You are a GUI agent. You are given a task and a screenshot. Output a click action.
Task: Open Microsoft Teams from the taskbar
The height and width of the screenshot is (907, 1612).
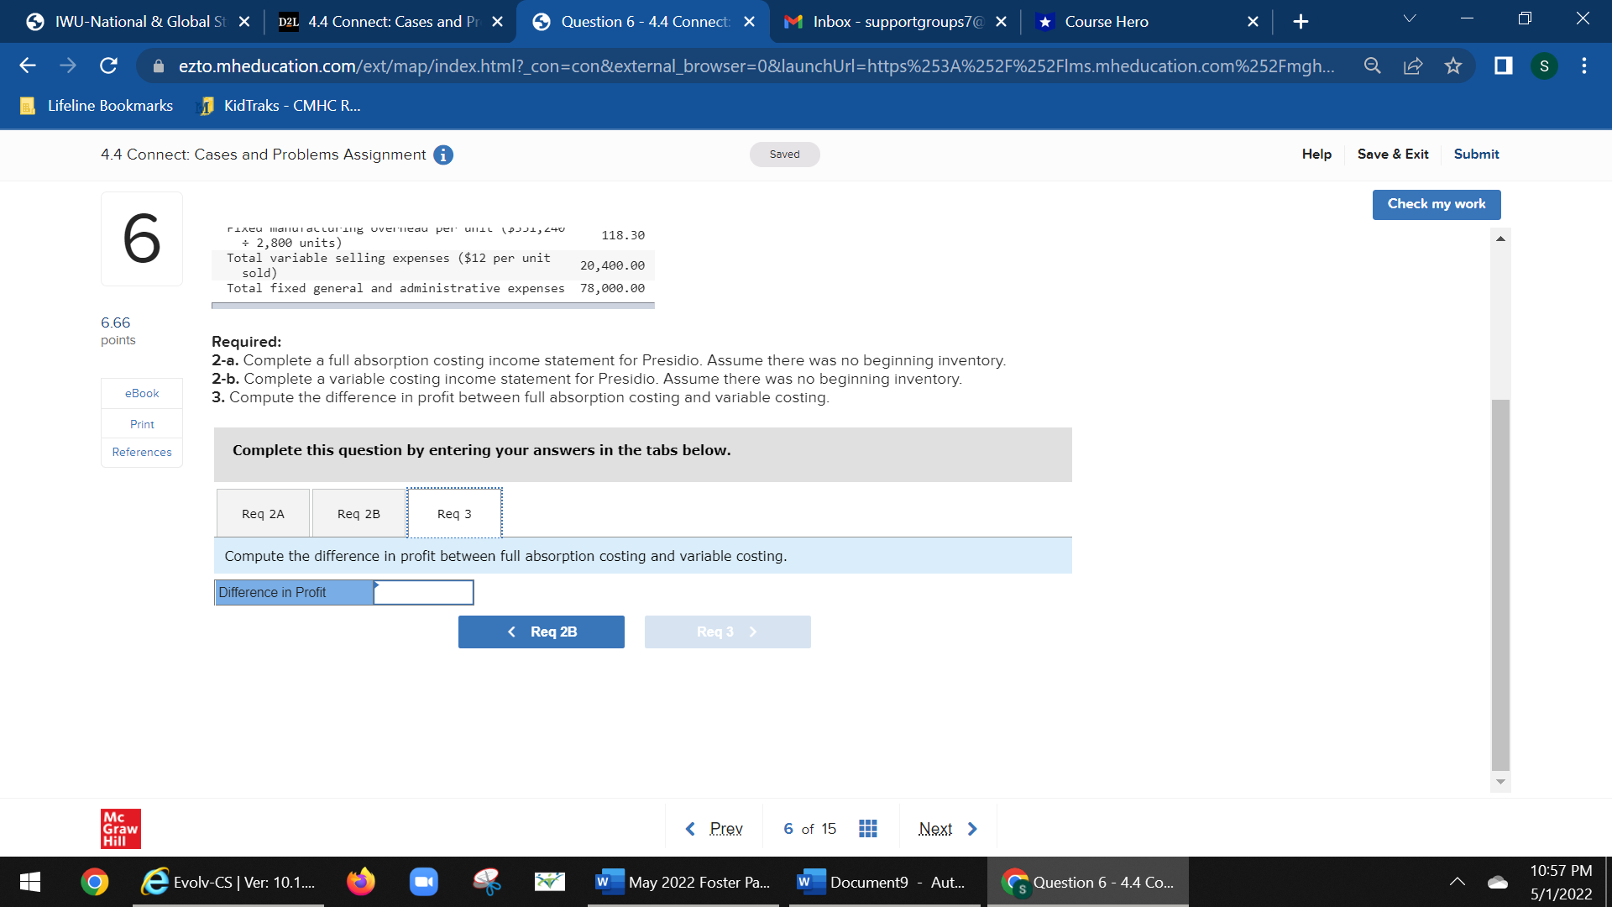pos(423,882)
